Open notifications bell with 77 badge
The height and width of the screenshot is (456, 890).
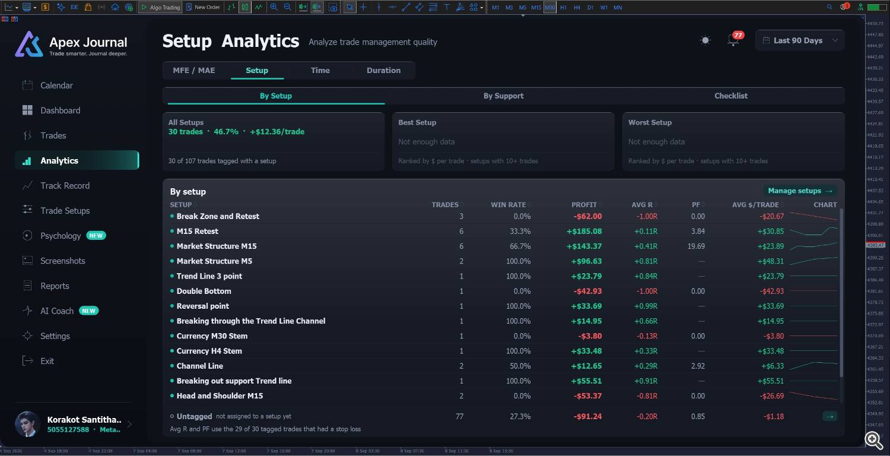coord(735,40)
